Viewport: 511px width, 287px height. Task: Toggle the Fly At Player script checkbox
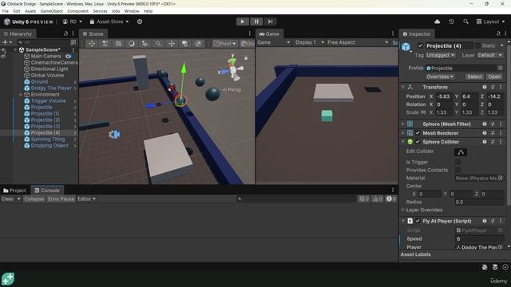[418, 221]
